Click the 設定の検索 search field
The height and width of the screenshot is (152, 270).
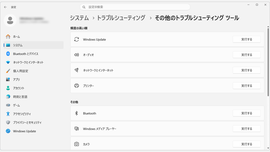point(135,7)
